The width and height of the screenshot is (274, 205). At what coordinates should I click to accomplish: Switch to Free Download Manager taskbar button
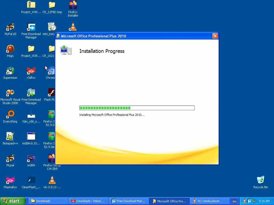click(128, 201)
